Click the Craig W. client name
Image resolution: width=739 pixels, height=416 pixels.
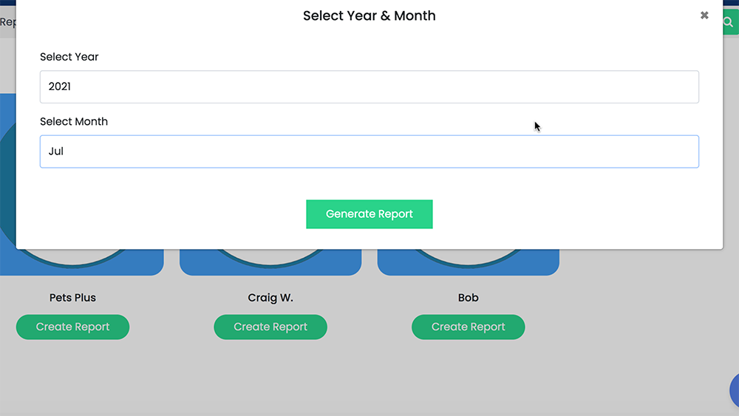coord(270,298)
